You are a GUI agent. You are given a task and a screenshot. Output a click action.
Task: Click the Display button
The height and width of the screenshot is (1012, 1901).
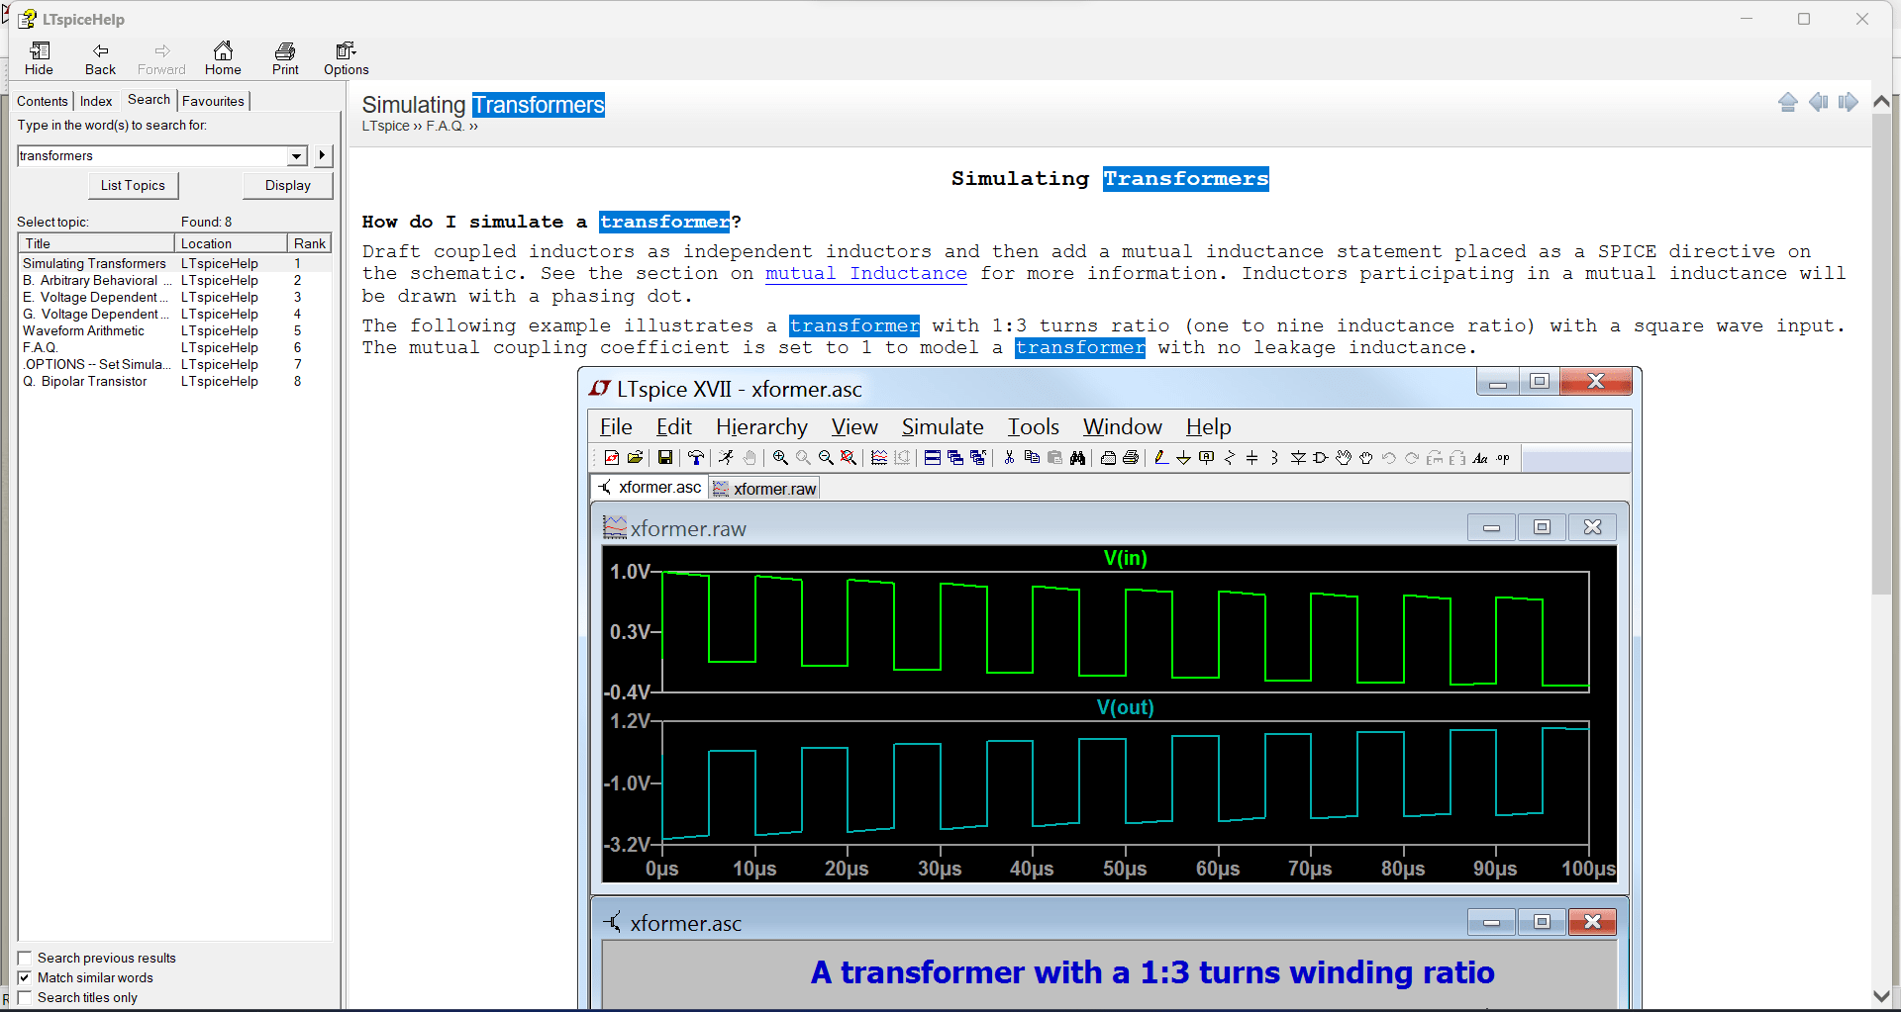tap(288, 185)
